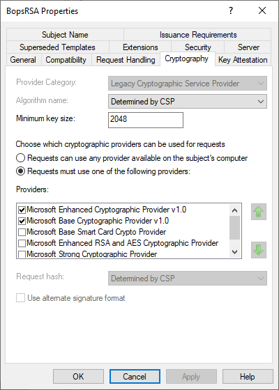The image size is (279, 390).
Task: Check Microsoft Enhanced RSA and AES Provider
Action: pyautogui.click(x=22, y=243)
